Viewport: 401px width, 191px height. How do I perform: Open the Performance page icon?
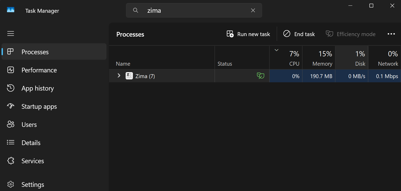tap(10, 70)
